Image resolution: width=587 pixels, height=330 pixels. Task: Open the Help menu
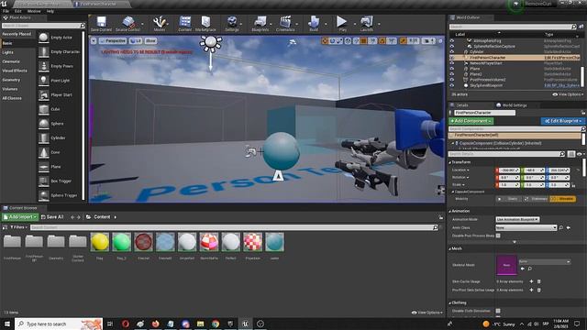point(50,11)
